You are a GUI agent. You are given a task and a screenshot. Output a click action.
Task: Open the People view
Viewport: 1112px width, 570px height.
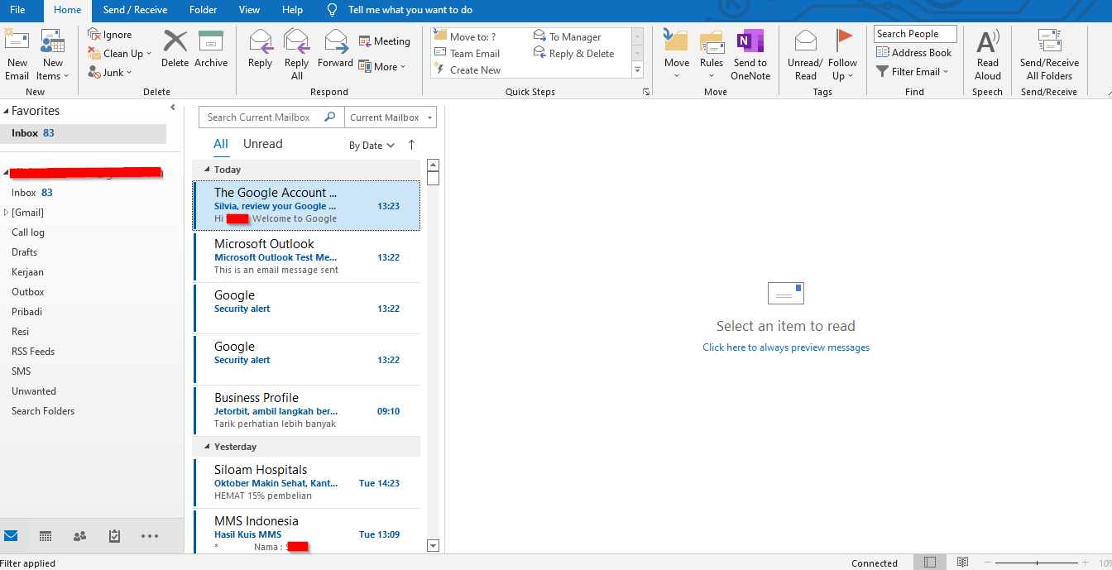click(80, 536)
